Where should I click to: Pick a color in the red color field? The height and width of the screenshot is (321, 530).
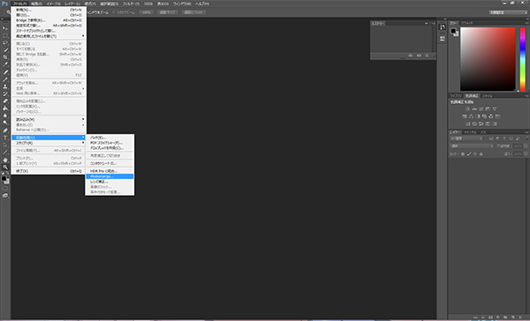488,59
